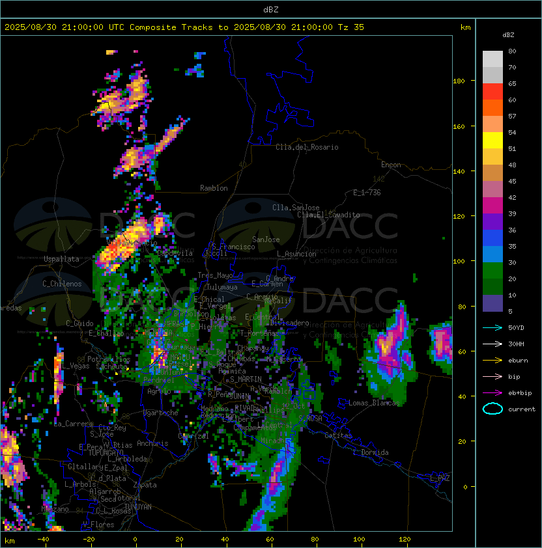Select the orange 57-60 dBZ legend swatch
This screenshot has height=548, width=542.
[492, 108]
